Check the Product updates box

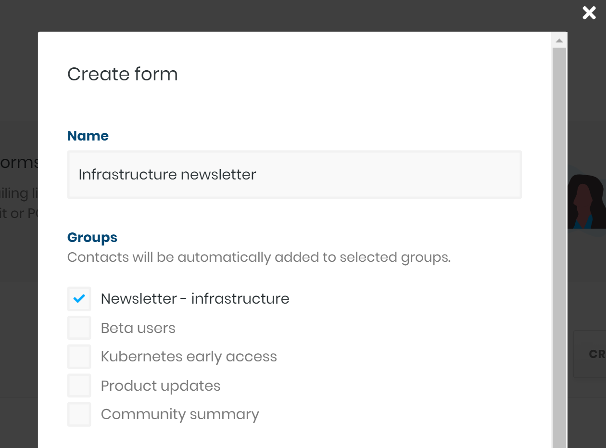[x=79, y=385]
